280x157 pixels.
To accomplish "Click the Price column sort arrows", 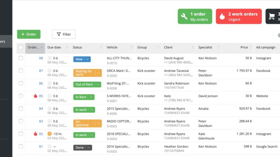I will click(x=250, y=47).
